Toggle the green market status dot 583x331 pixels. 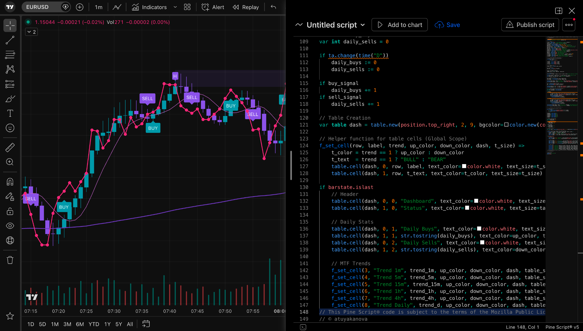[x=28, y=22]
